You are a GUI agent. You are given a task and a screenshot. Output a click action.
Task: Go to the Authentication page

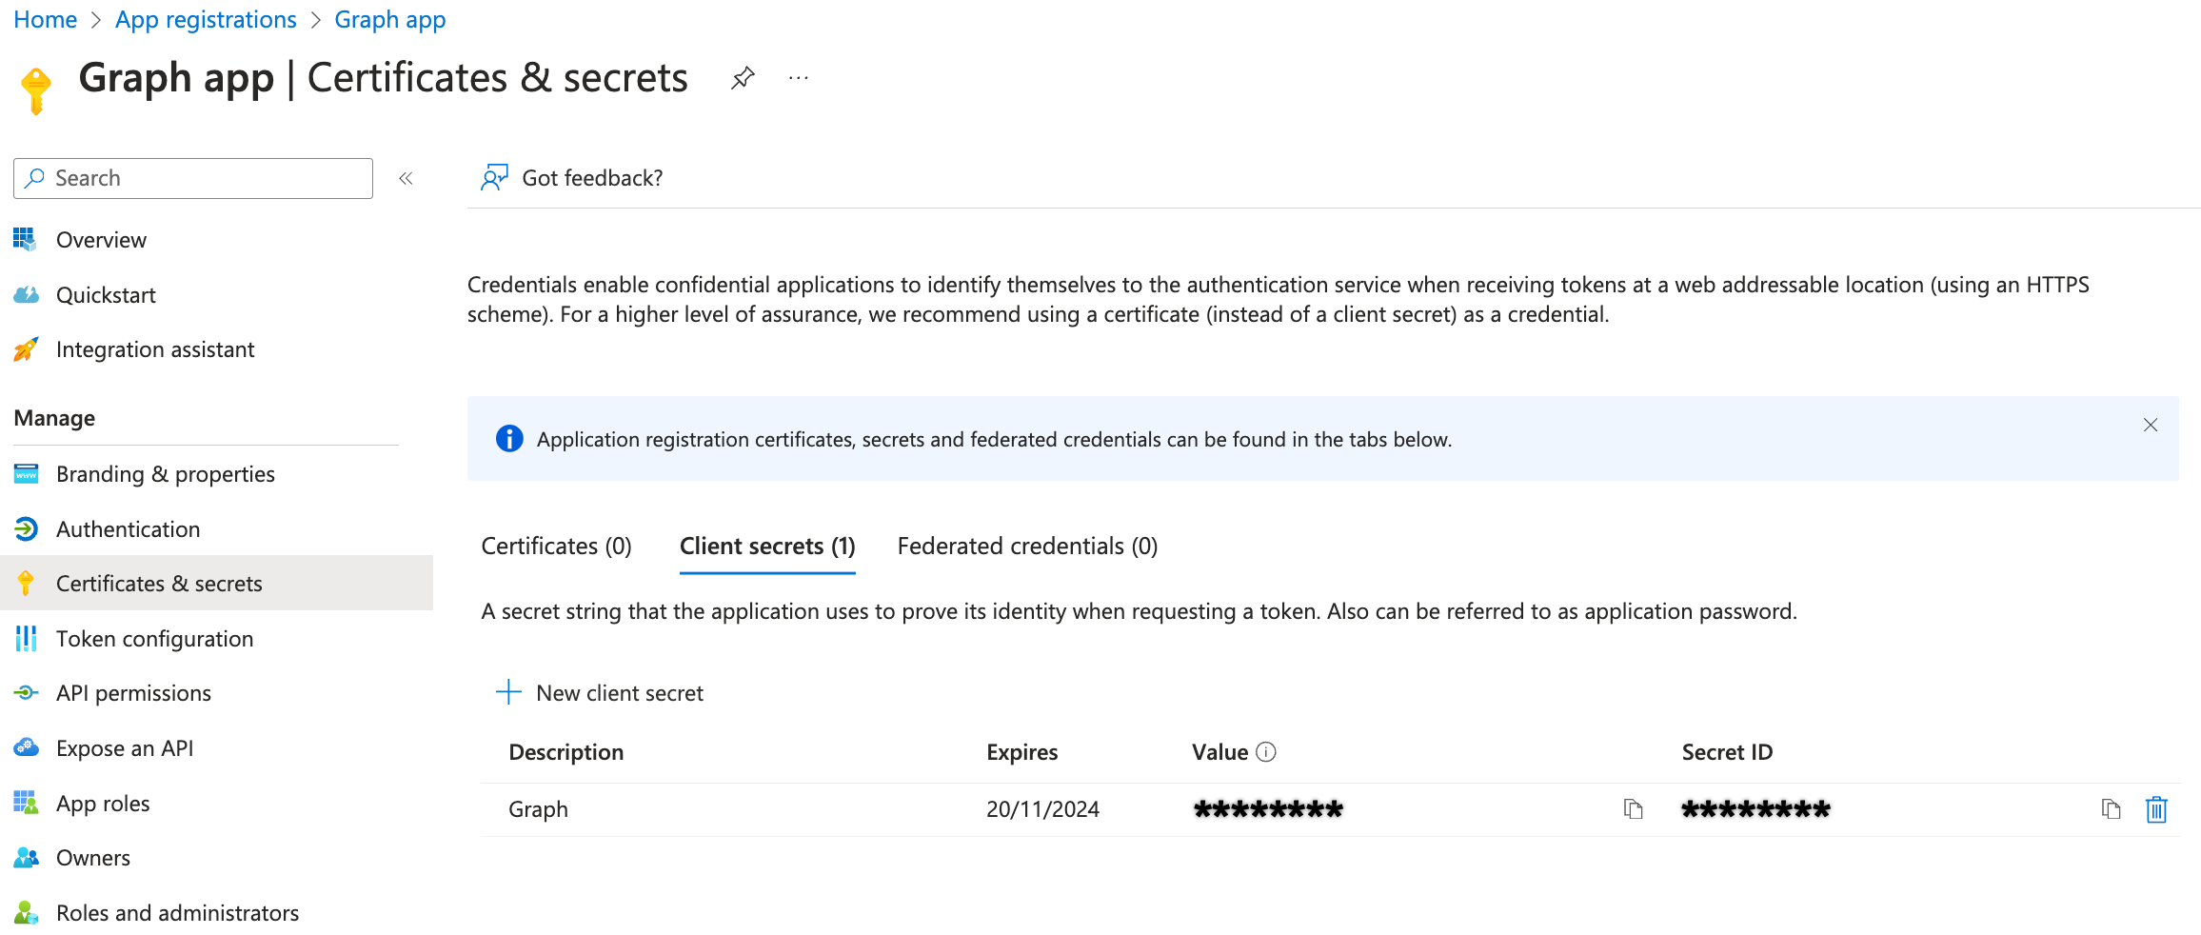tap(128, 529)
